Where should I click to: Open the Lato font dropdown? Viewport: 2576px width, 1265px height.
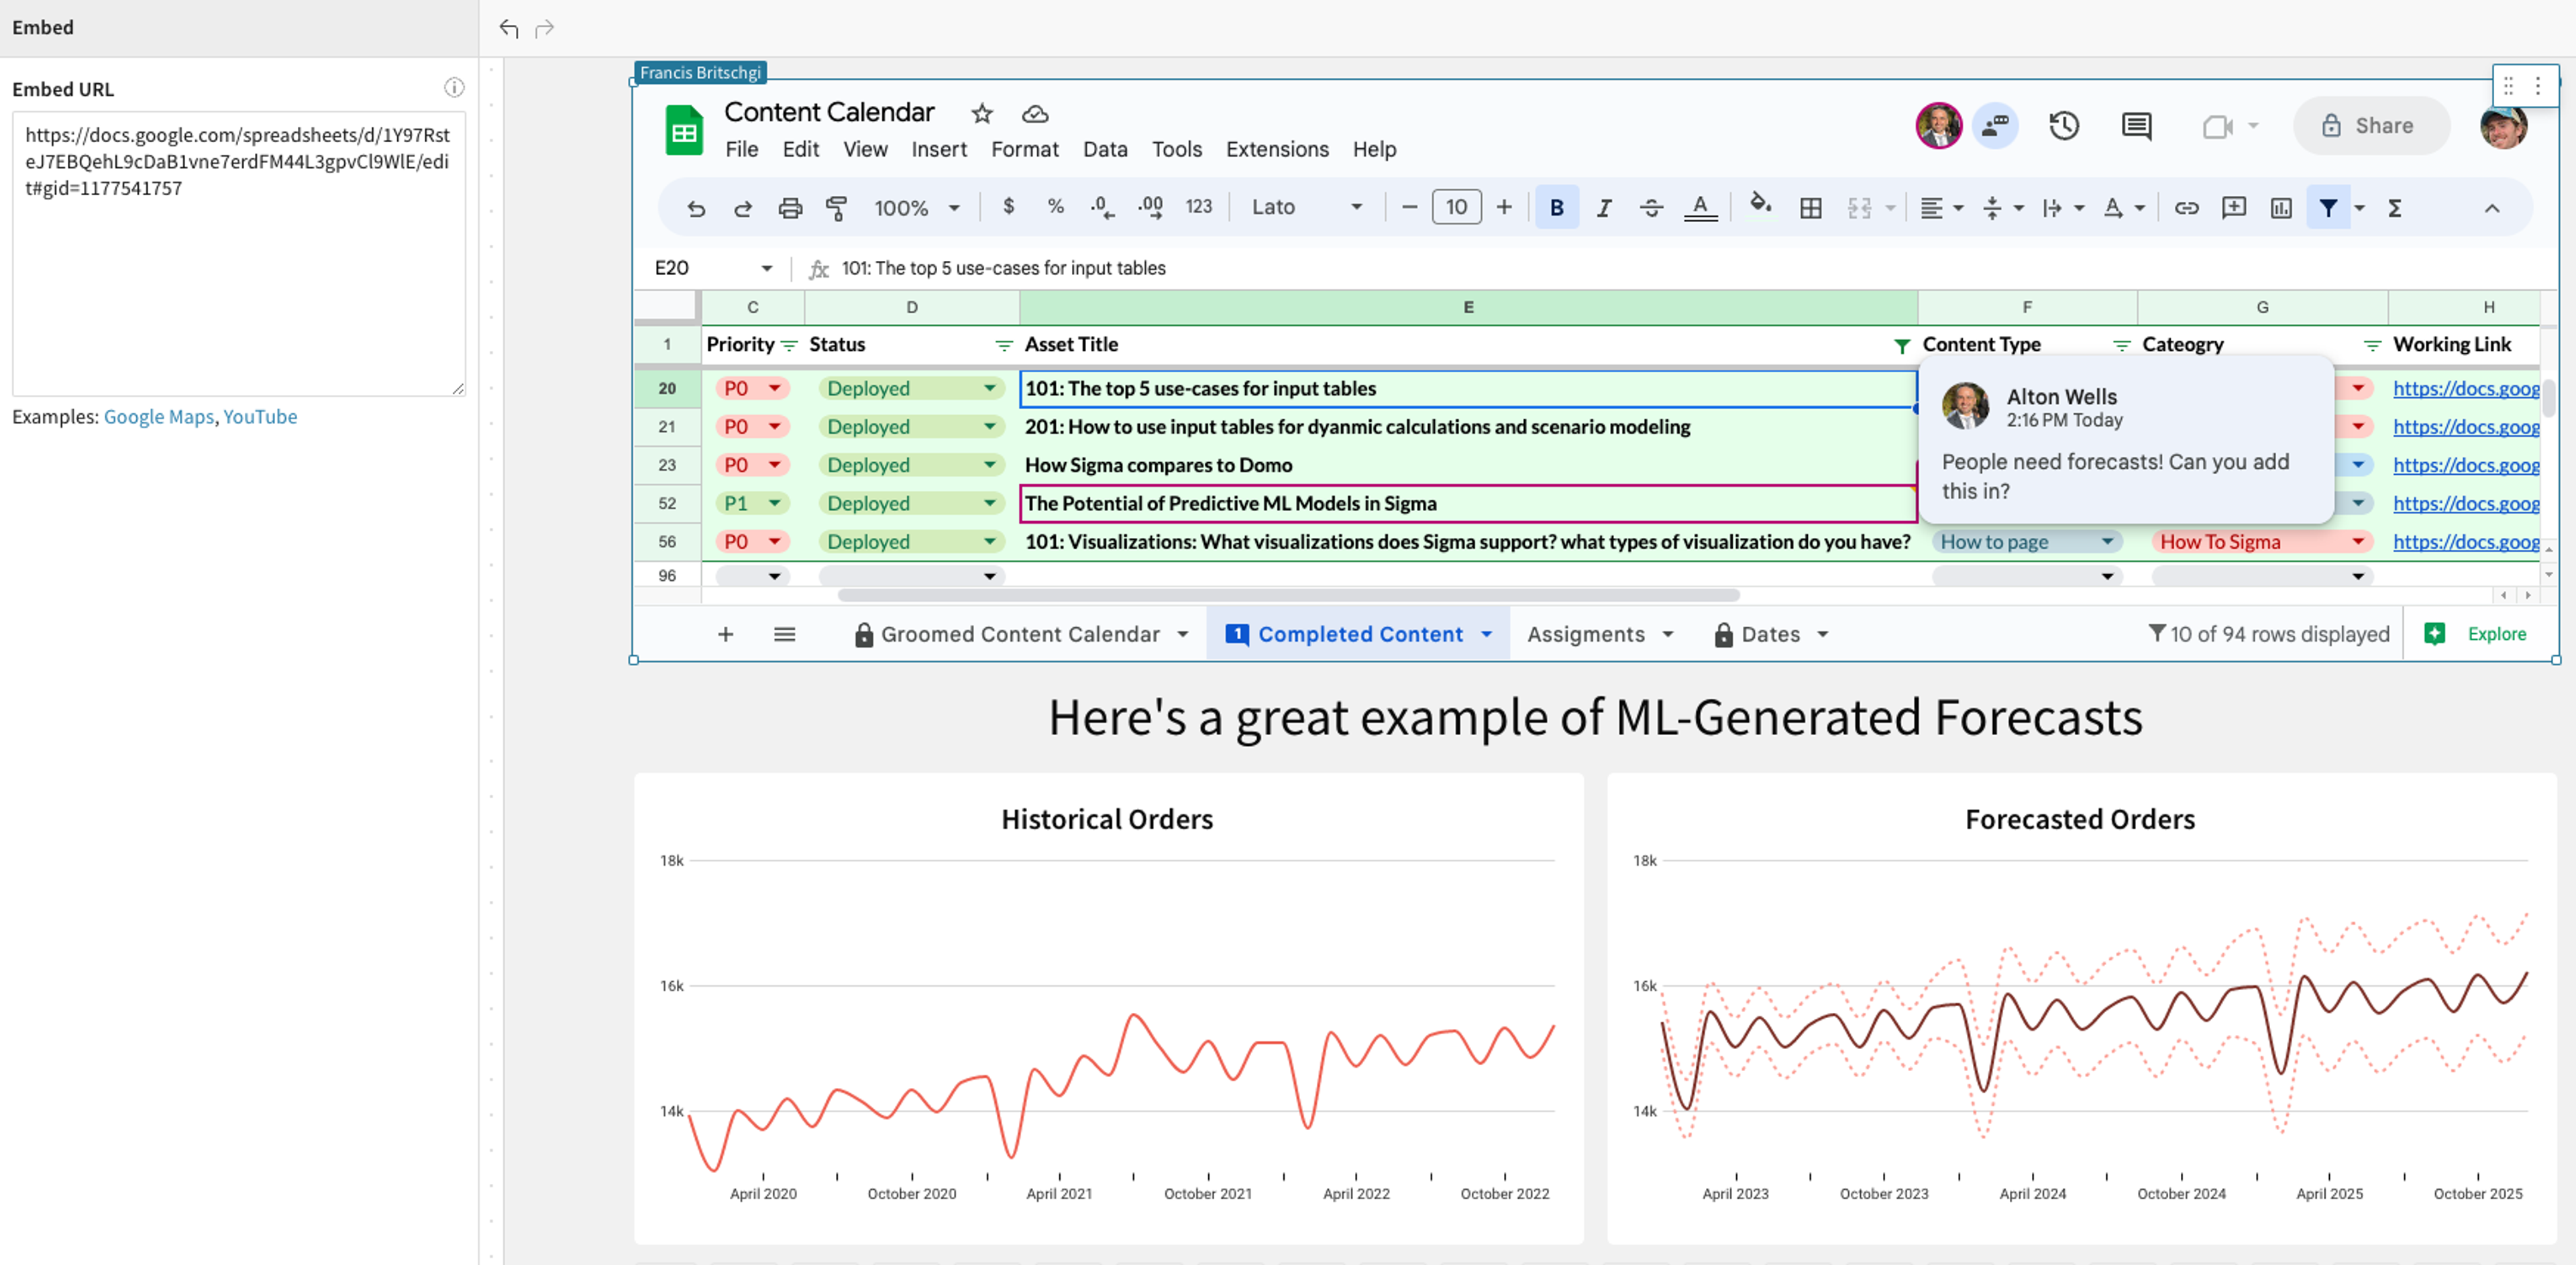pos(1307,207)
